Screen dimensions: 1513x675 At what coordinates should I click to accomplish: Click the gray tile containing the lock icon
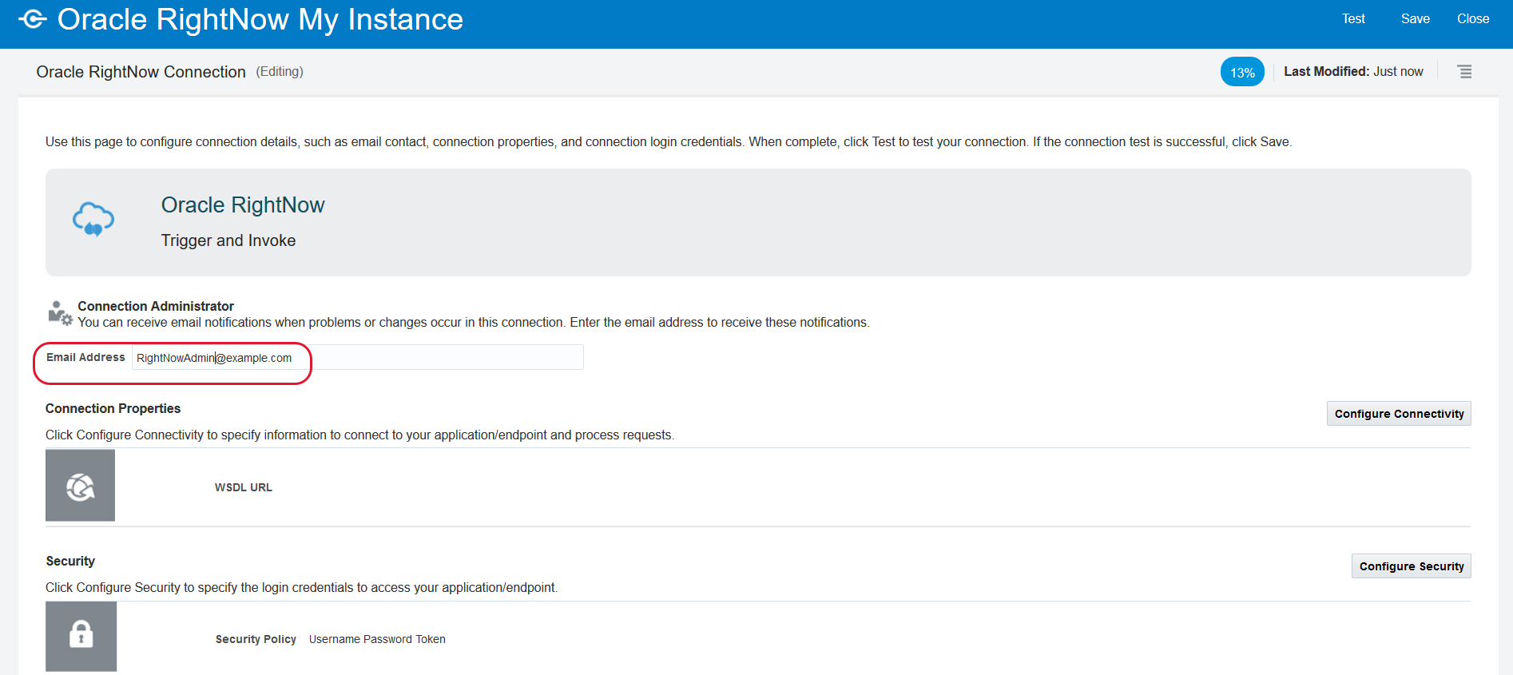click(x=81, y=636)
